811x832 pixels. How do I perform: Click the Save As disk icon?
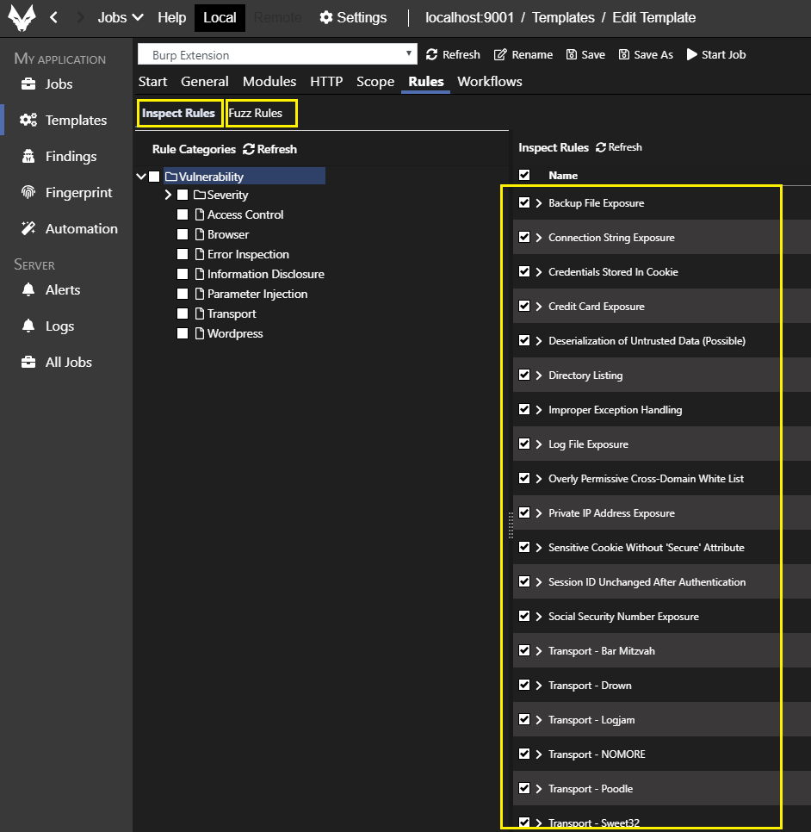(624, 54)
